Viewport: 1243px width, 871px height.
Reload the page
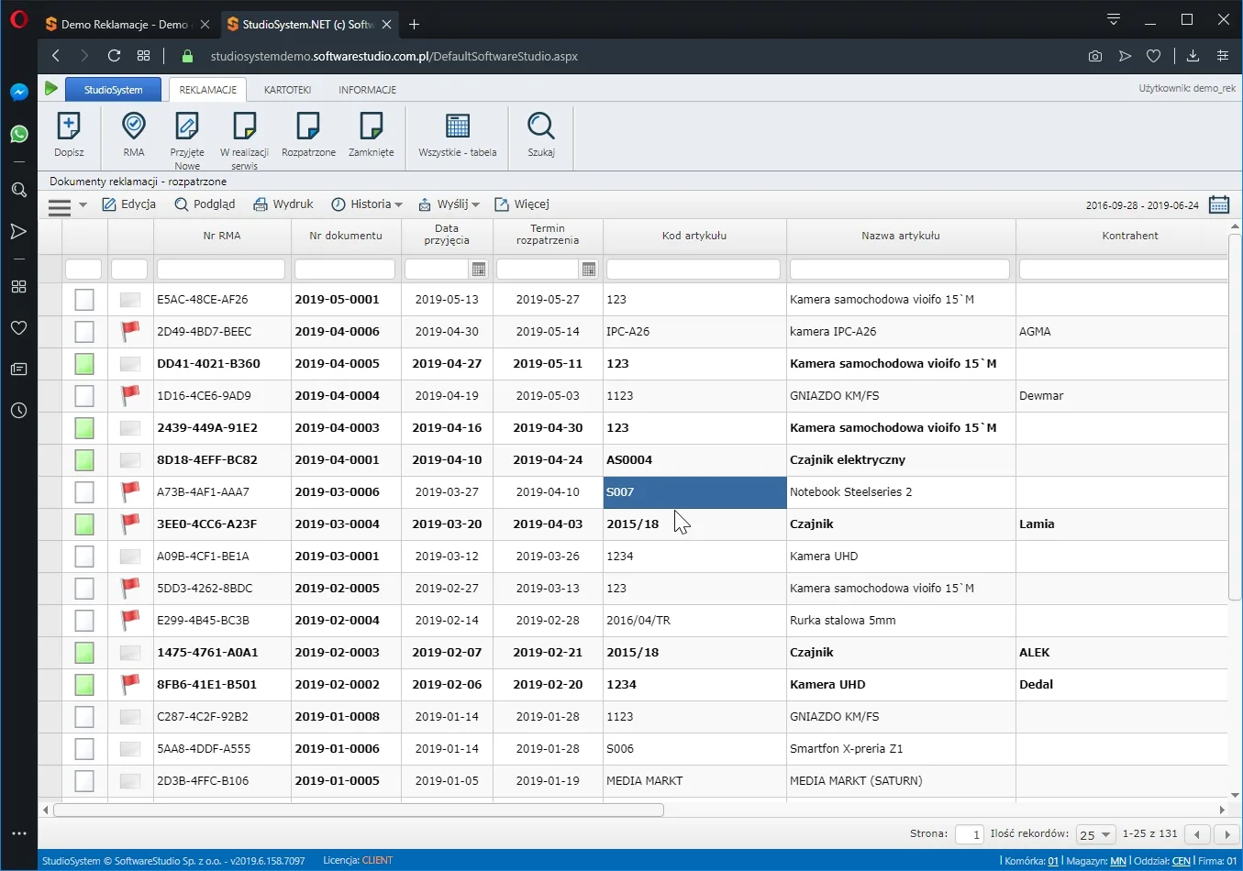tap(114, 56)
